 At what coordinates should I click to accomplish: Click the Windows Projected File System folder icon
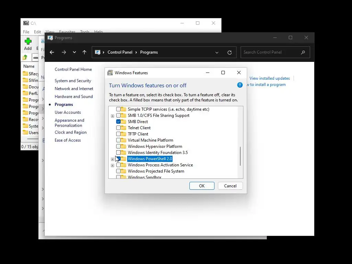(x=123, y=171)
